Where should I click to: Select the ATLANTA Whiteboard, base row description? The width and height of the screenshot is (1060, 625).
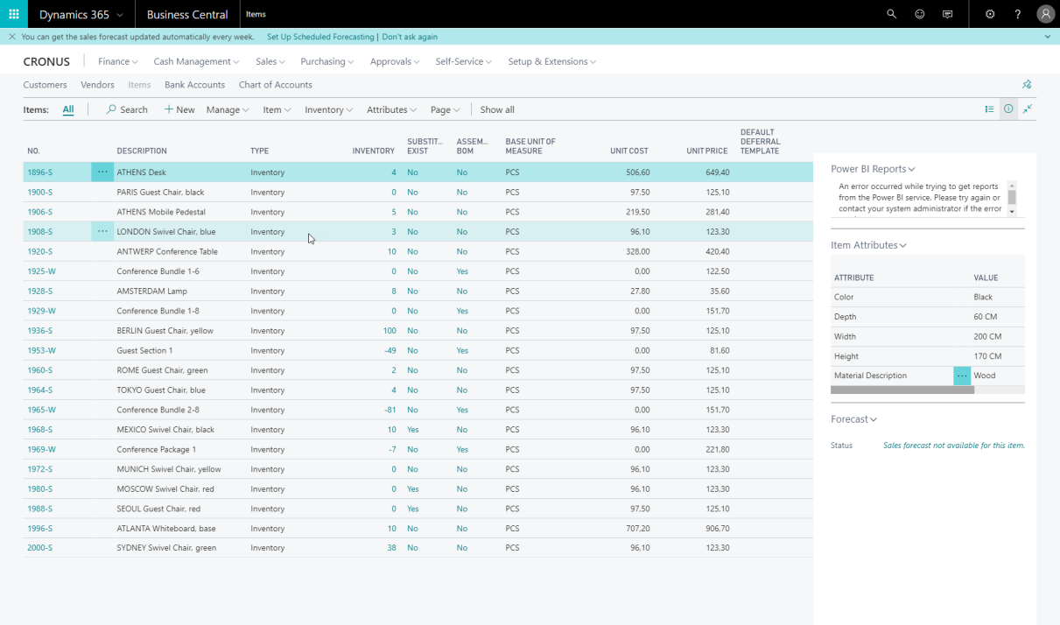click(166, 529)
